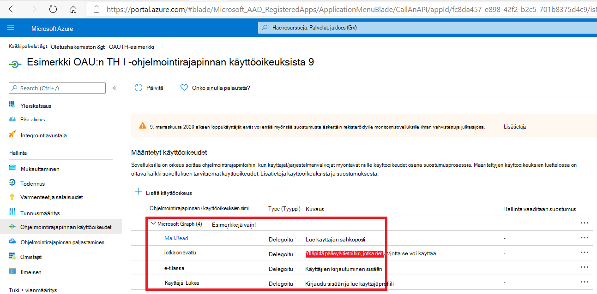Open Todennus in the side menu
This screenshot has width=597, height=294.
(32, 184)
